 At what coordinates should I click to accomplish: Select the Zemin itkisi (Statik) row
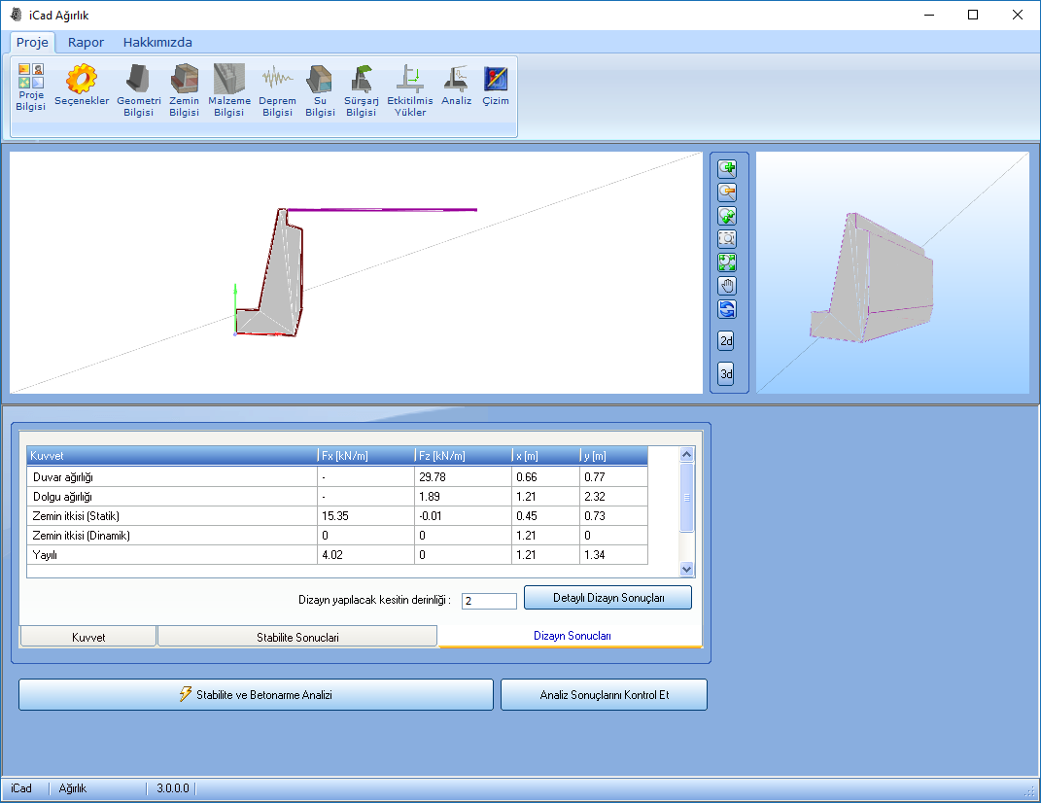[x=337, y=516]
